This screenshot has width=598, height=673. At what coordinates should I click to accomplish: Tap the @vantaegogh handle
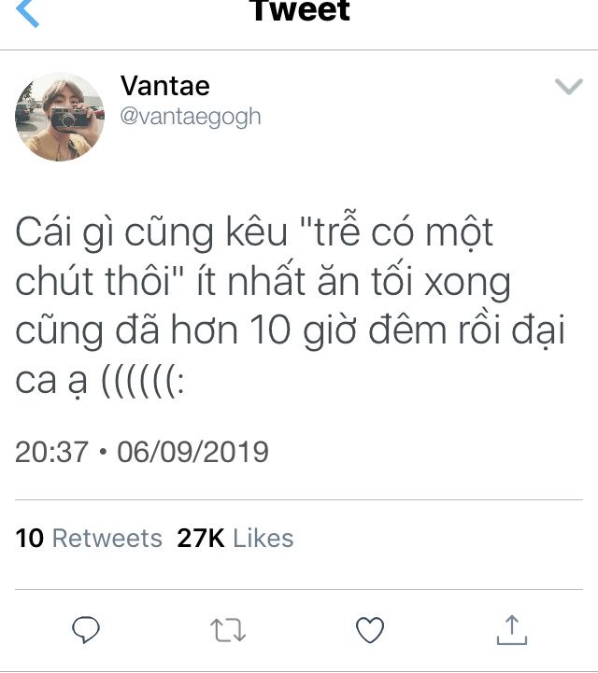(x=191, y=117)
